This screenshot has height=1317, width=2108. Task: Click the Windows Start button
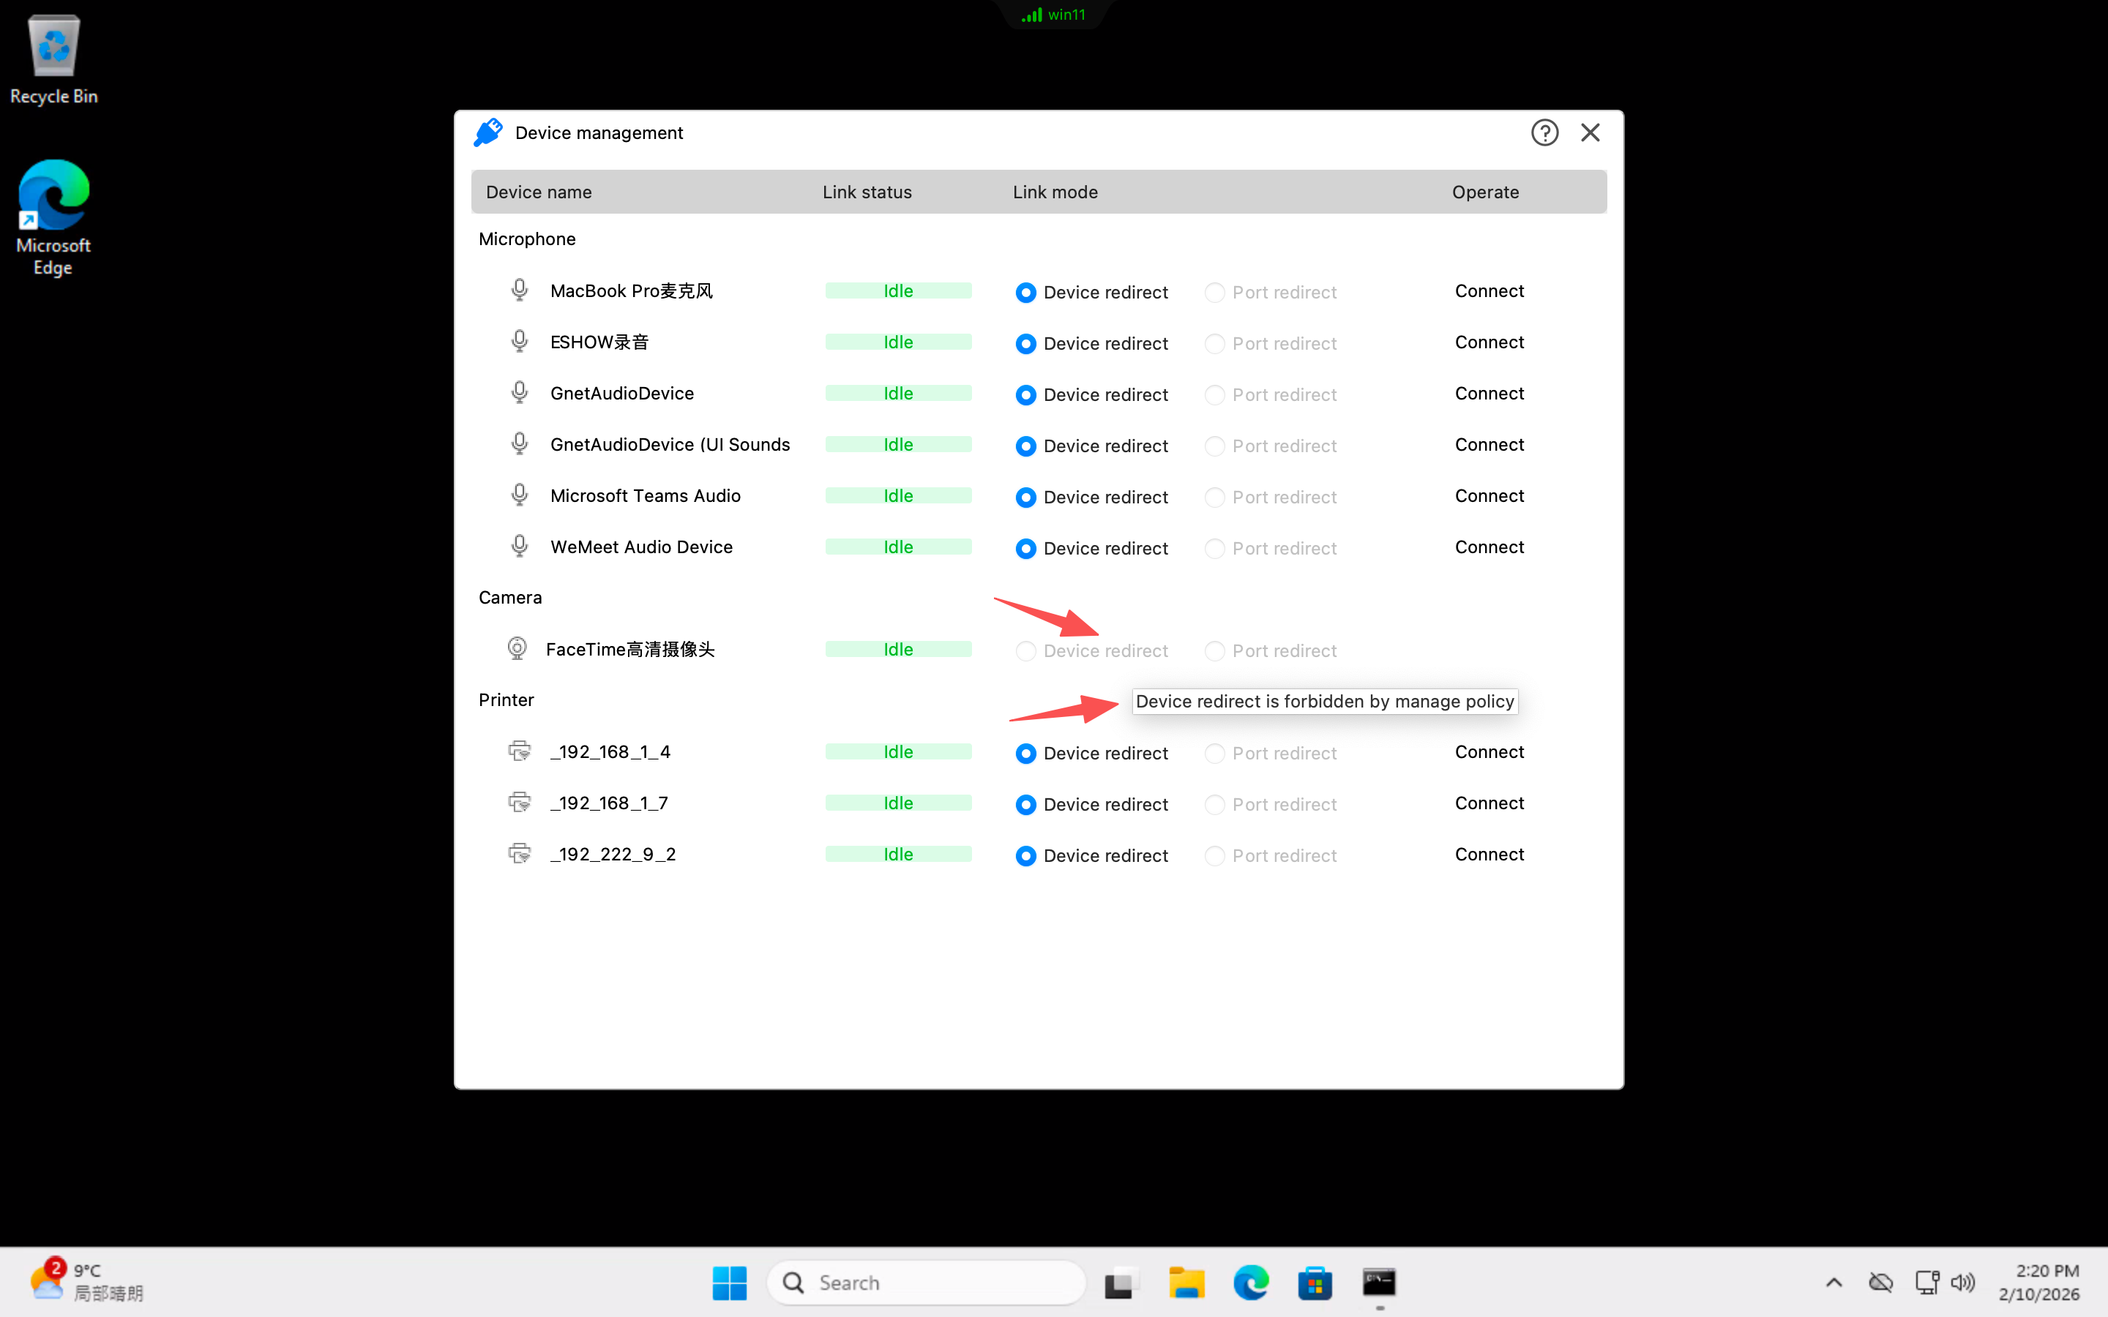point(729,1282)
